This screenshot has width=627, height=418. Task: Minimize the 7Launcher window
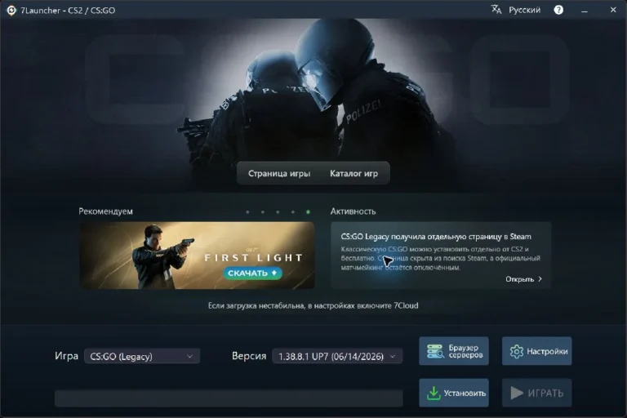point(585,11)
